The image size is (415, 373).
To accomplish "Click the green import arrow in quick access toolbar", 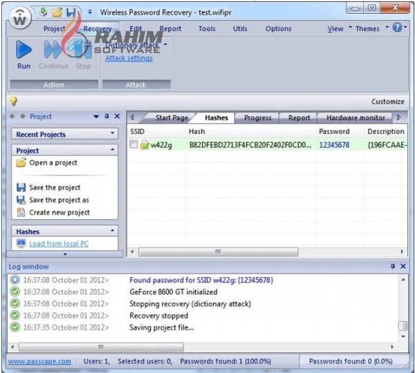I will (x=43, y=12).
